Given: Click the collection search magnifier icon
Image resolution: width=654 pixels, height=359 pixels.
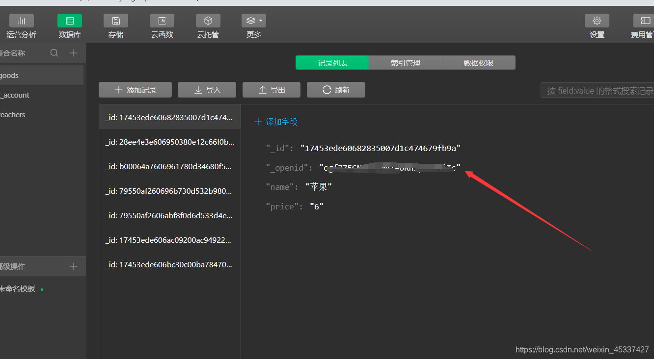Looking at the screenshot, I should coord(54,53).
